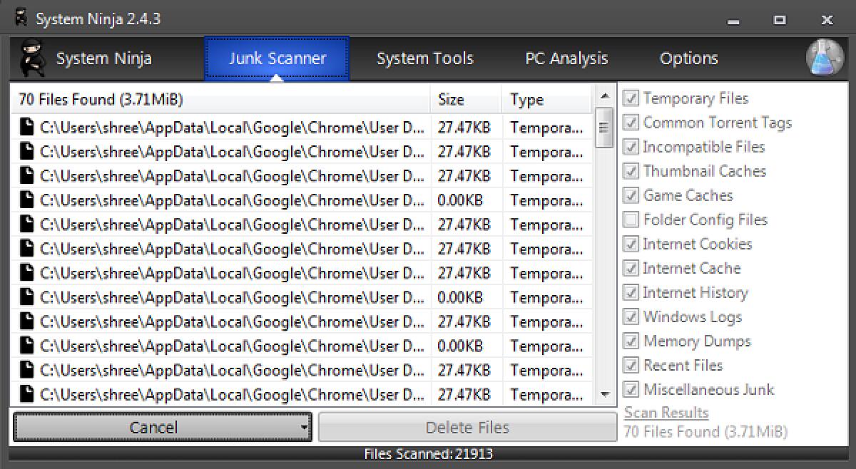Switch to the System Tools tab
The width and height of the screenshot is (856, 469).
(x=424, y=58)
